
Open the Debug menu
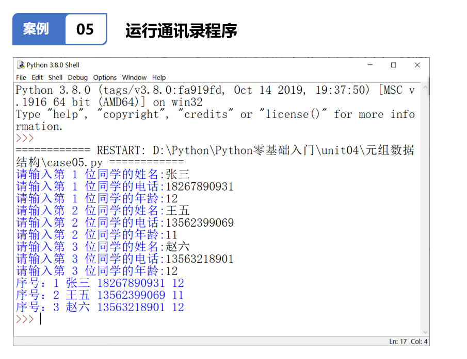click(78, 78)
